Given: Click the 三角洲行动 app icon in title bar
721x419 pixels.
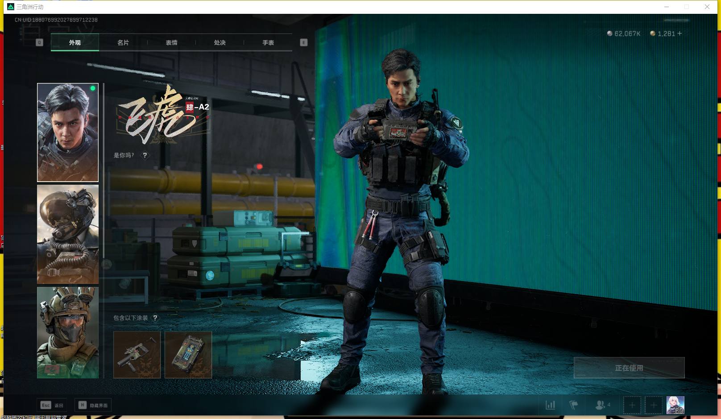Looking at the screenshot, I should tap(11, 7).
